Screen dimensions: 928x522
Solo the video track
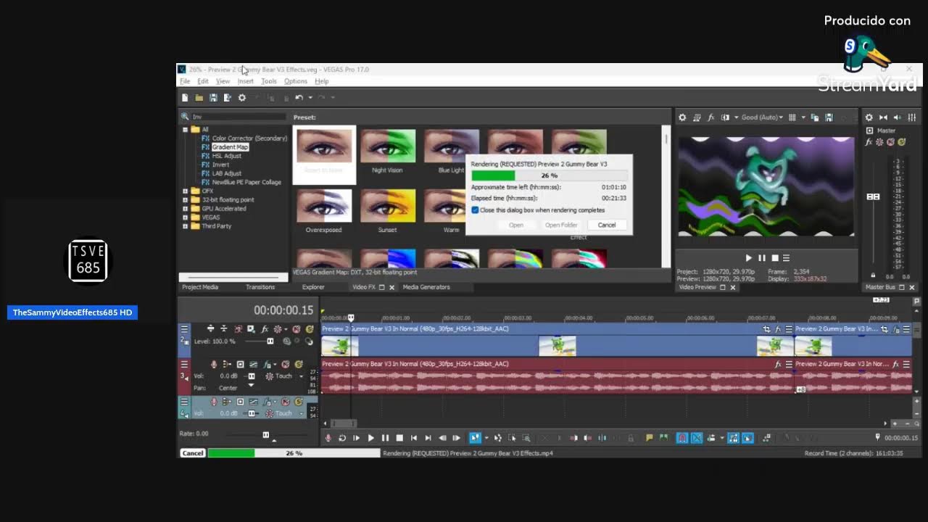click(x=309, y=329)
